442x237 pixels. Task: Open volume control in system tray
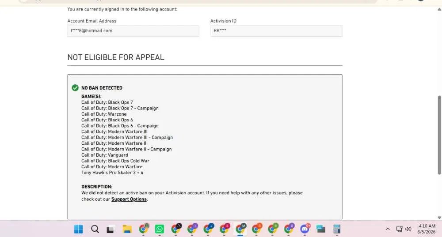(x=408, y=229)
